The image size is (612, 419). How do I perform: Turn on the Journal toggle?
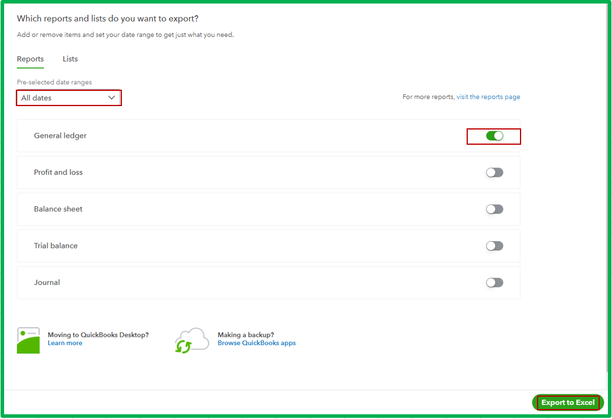495,282
